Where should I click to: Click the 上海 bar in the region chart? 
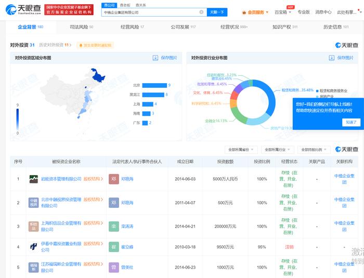(x=148, y=104)
